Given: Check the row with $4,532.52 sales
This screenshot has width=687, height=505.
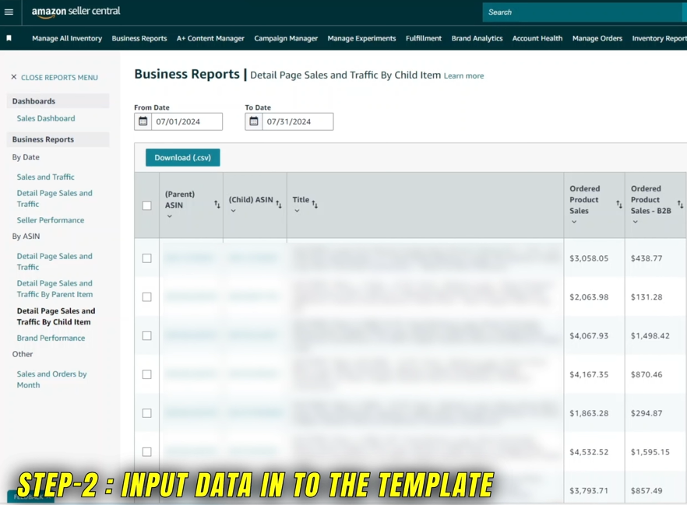Looking at the screenshot, I should pyautogui.click(x=146, y=451).
